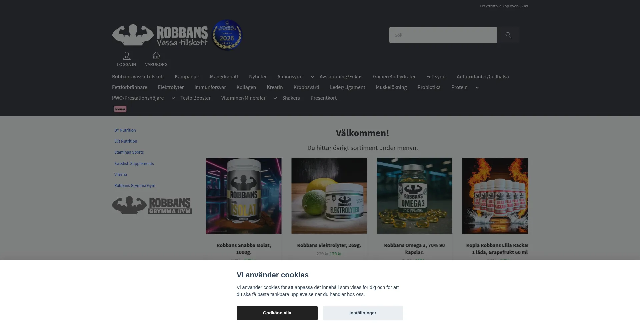Open the Leder/Ligament category

348,87
